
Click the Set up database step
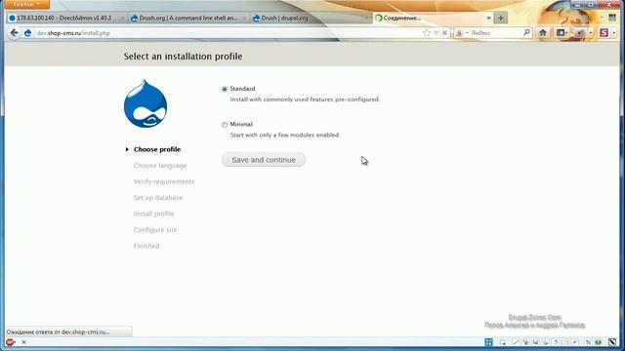click(x=158, y=198)
